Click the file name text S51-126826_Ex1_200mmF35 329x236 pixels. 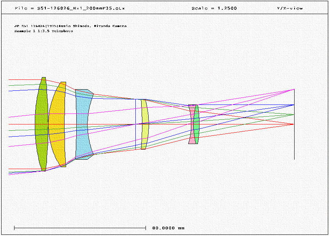[x=81, y=8]
